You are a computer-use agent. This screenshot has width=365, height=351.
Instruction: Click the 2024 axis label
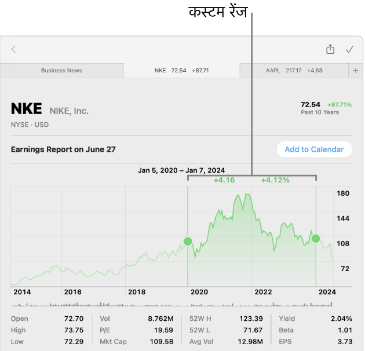pyautogui.click(x=327, y=292)
